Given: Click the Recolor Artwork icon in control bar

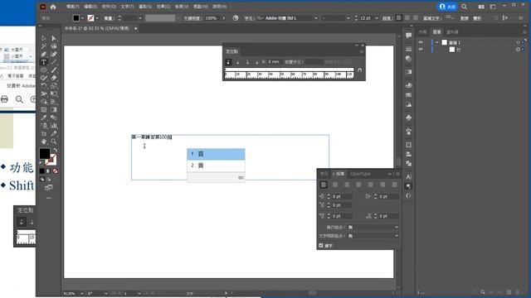Looking at the screenshot, I should pos(236,18).
